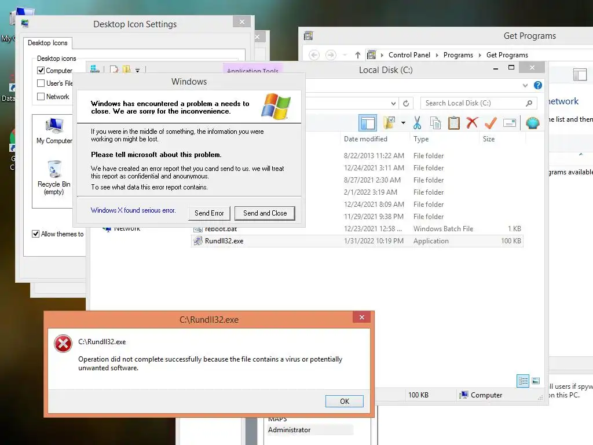The height and width of the screenshot is (445, 593).
Task: Click the pane layout icon in Get Programs
Action: [x=580, y=75]
